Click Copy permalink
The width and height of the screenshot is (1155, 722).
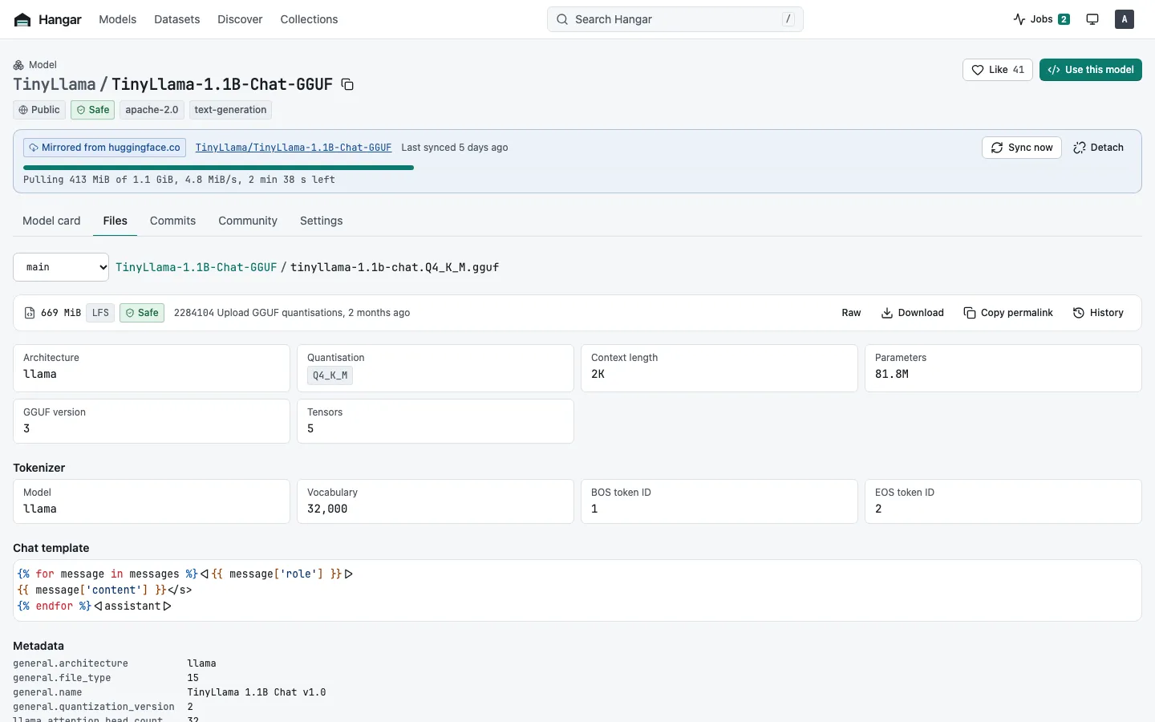1008,313
